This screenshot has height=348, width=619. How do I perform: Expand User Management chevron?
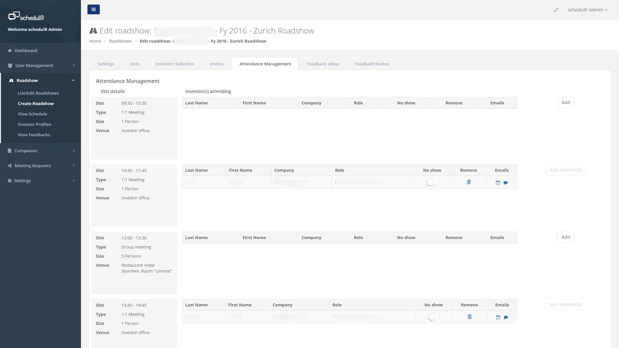pos(74,65)
